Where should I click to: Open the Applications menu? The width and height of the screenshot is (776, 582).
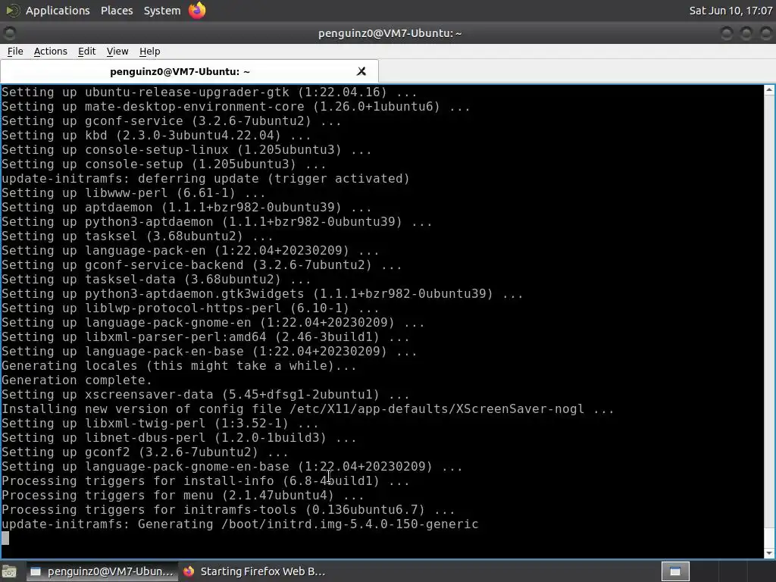pyautogui.click(x=58, y=11)
